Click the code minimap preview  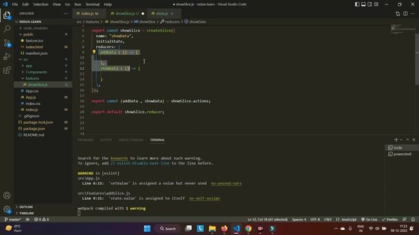[x=402, y=29]
